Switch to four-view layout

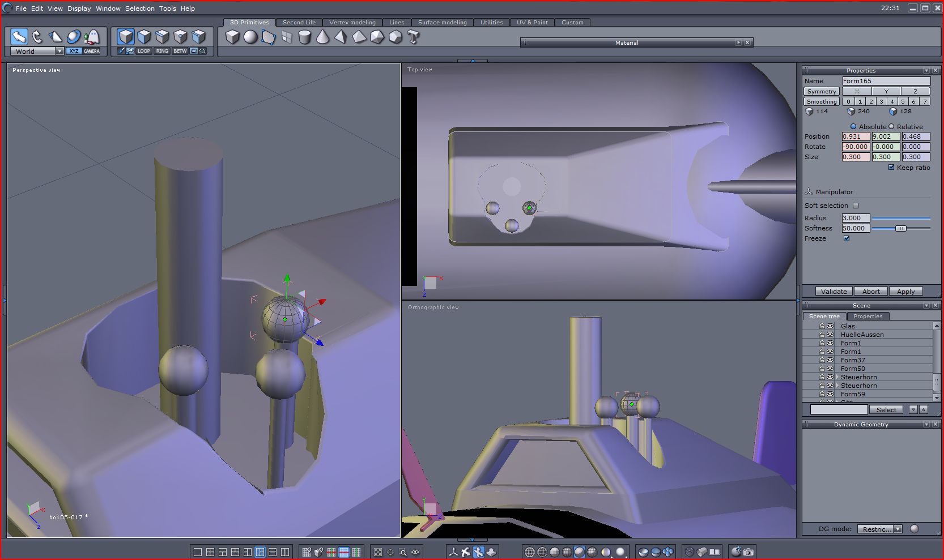tap(210, 552)
